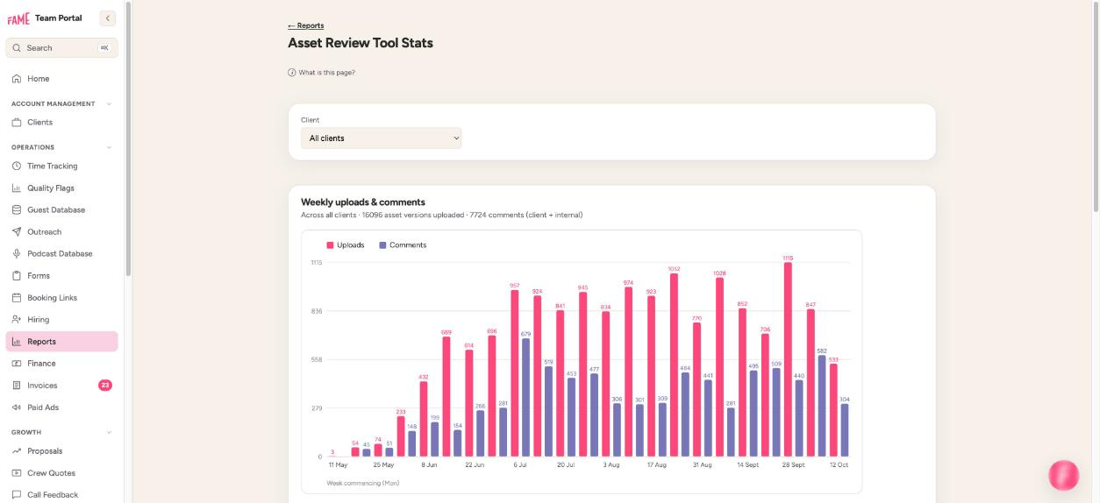The width and height of the screenshot is (1100, 503).
Task: Click the Home house icon
Action: (17, 79)
